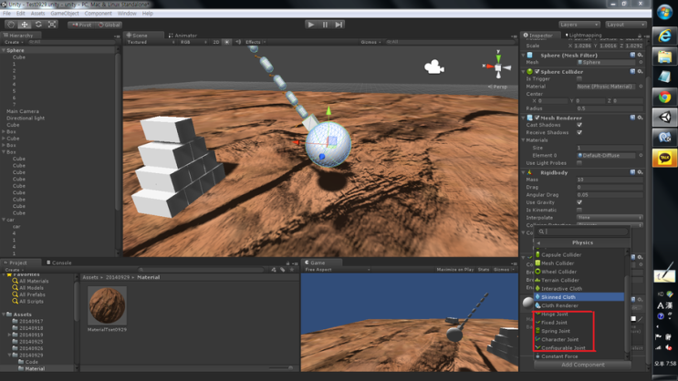Screen dimensions: 678x381
Task: Toggle Is Trigger checkbox
Action: click(x=579, y=79)
